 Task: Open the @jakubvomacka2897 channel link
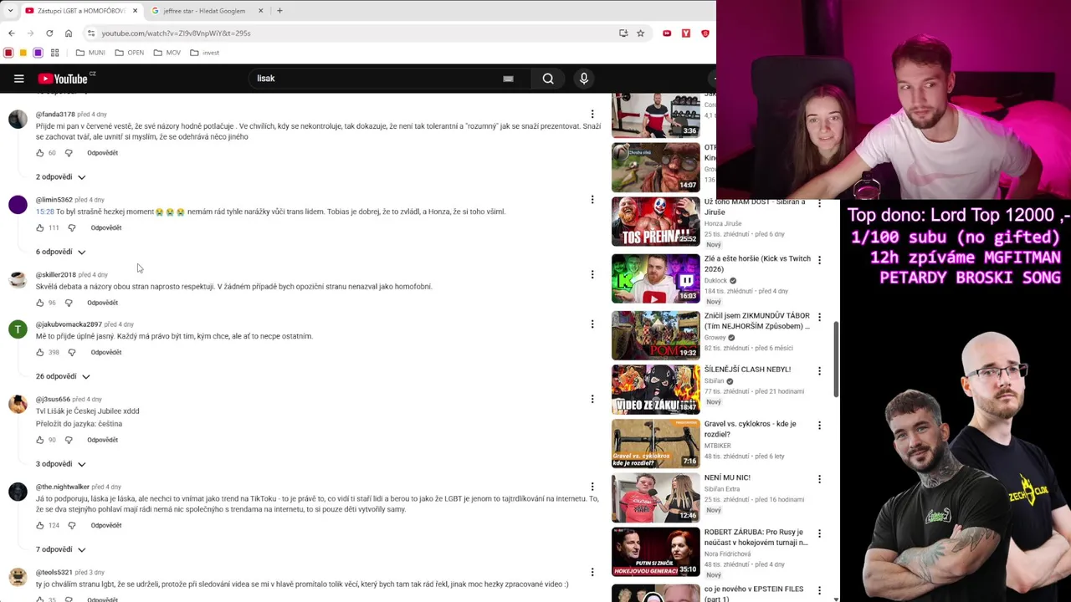pos(69,324)
